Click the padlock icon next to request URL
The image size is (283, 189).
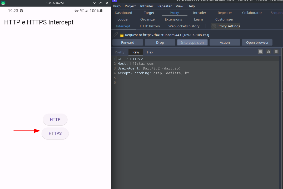point(122,35)
